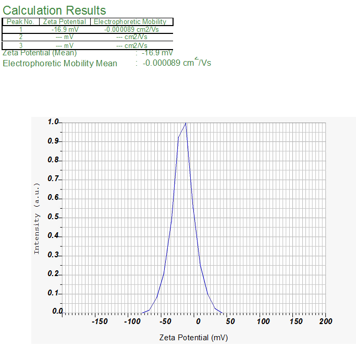Select the mean electrophoretic mobility value
The image size is (356, 346).
click(177, 63)
